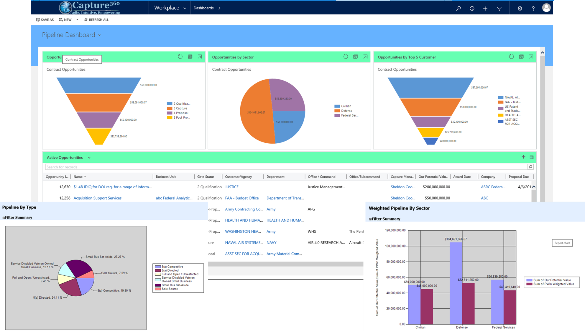This screenshot has height=331, width=585.
Task: Open the ABC company link
Action: tap(484, 198)
